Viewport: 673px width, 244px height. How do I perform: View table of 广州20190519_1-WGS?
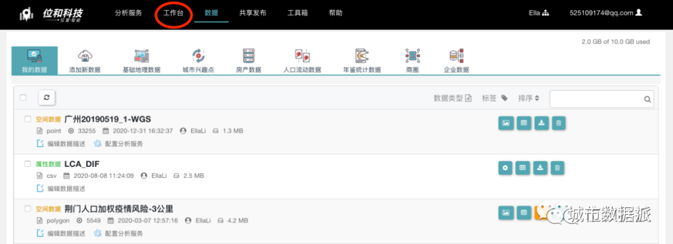click(x=523, y=123)
